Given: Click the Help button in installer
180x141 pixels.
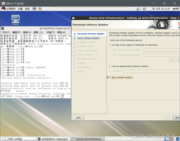Looking at the screenshot, I should click(x=79, y=117).
